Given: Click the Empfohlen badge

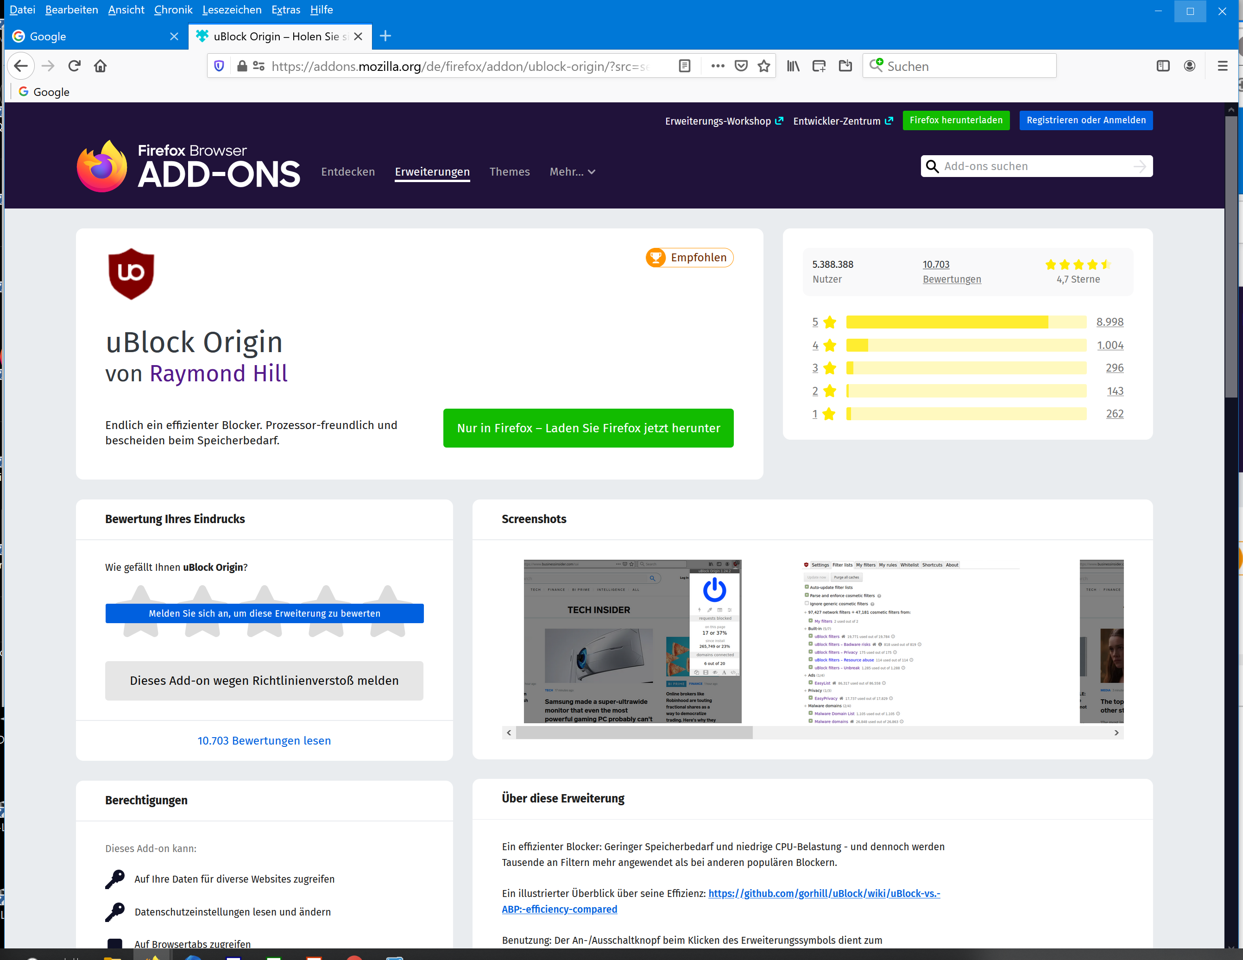Looking at the screenshot, I should (689, 257).
